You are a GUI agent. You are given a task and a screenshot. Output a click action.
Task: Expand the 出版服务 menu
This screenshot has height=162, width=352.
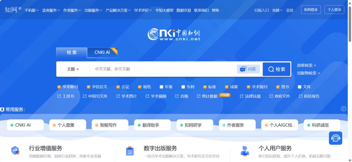pyautogui.click(x=94, y=10)
